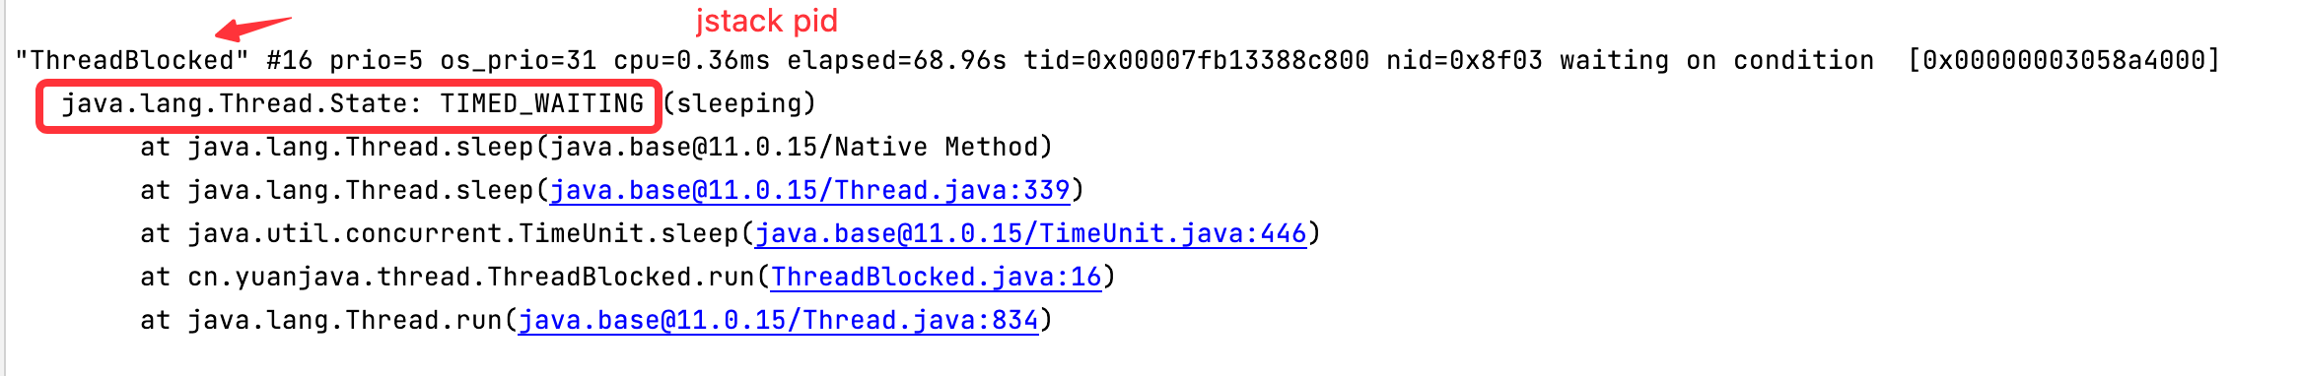Click the tid=0x00007fb13388c800 value

pyautogui.click(x=1196, y=60)
